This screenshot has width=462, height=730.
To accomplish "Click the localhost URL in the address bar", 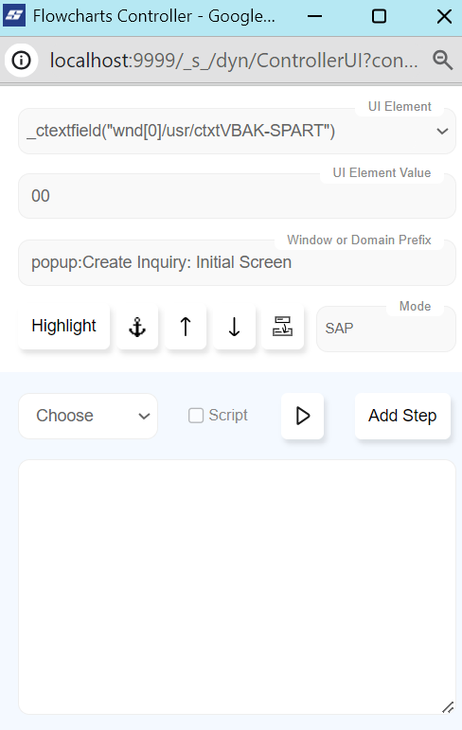I will pos(234,61).
